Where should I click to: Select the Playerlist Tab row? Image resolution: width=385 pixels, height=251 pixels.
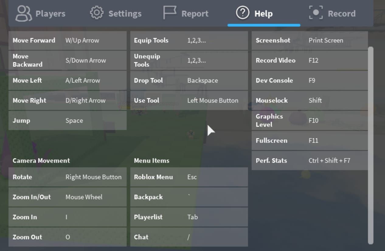click(x=189, y=217)
